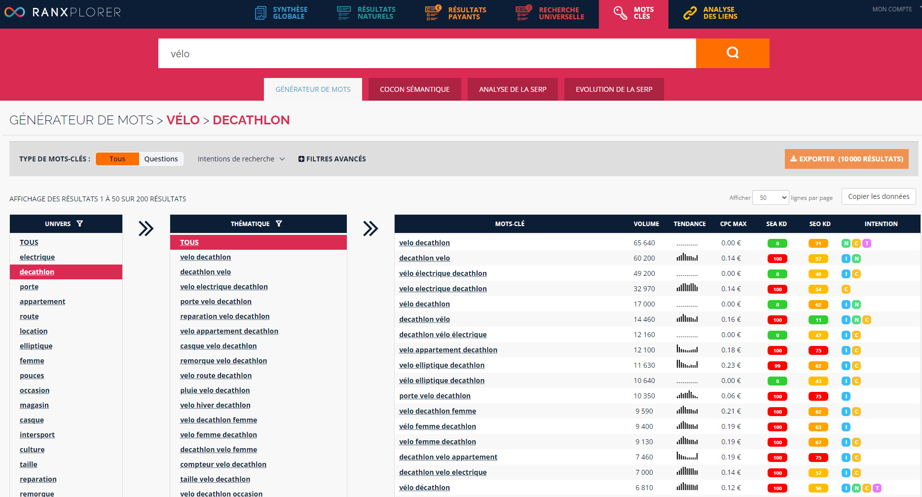Click the double chevron arrow after Thématique
Image resolution: width=922 pixels, height=497 pixels.
click(x=370, y=229)
